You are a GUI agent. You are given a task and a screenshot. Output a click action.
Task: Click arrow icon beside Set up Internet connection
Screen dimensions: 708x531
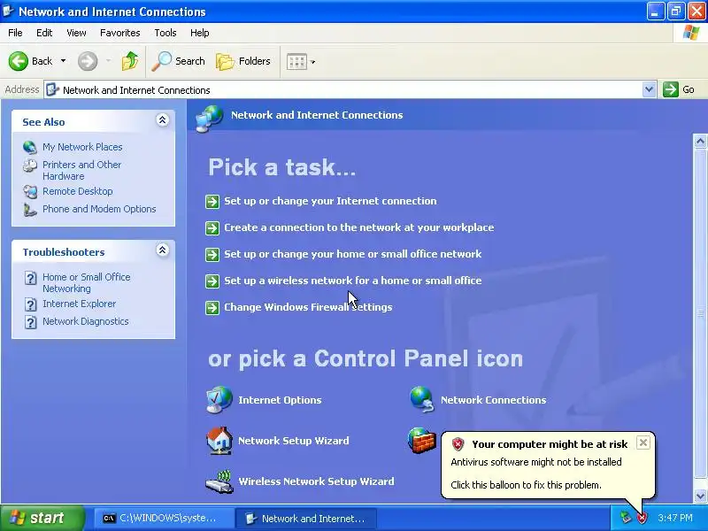[212, 202]
